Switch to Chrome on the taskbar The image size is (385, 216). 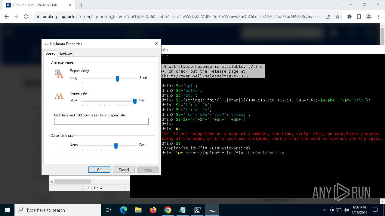[168, 210]
